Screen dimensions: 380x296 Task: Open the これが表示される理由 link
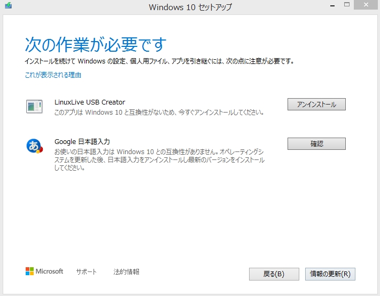pyautogui.click(x=53, y=75)
